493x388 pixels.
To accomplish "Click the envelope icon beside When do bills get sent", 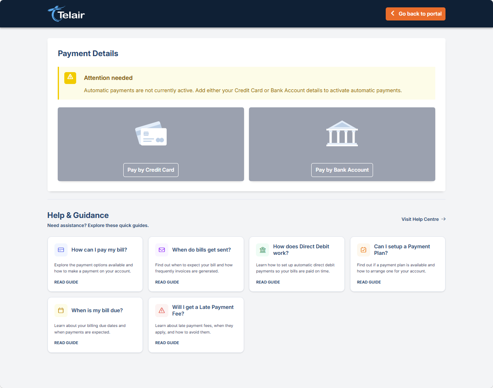I will 162,250.
